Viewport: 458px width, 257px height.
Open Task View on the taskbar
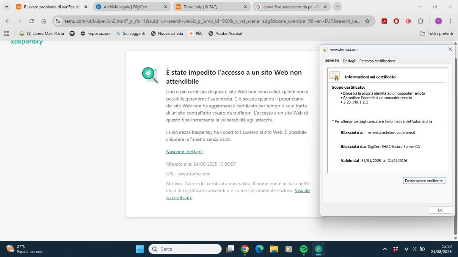coord(230,249)
